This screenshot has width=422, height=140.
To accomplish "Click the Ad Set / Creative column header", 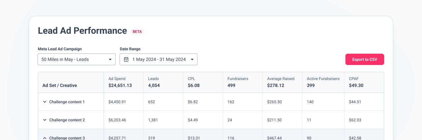I will tap(60, 86).
